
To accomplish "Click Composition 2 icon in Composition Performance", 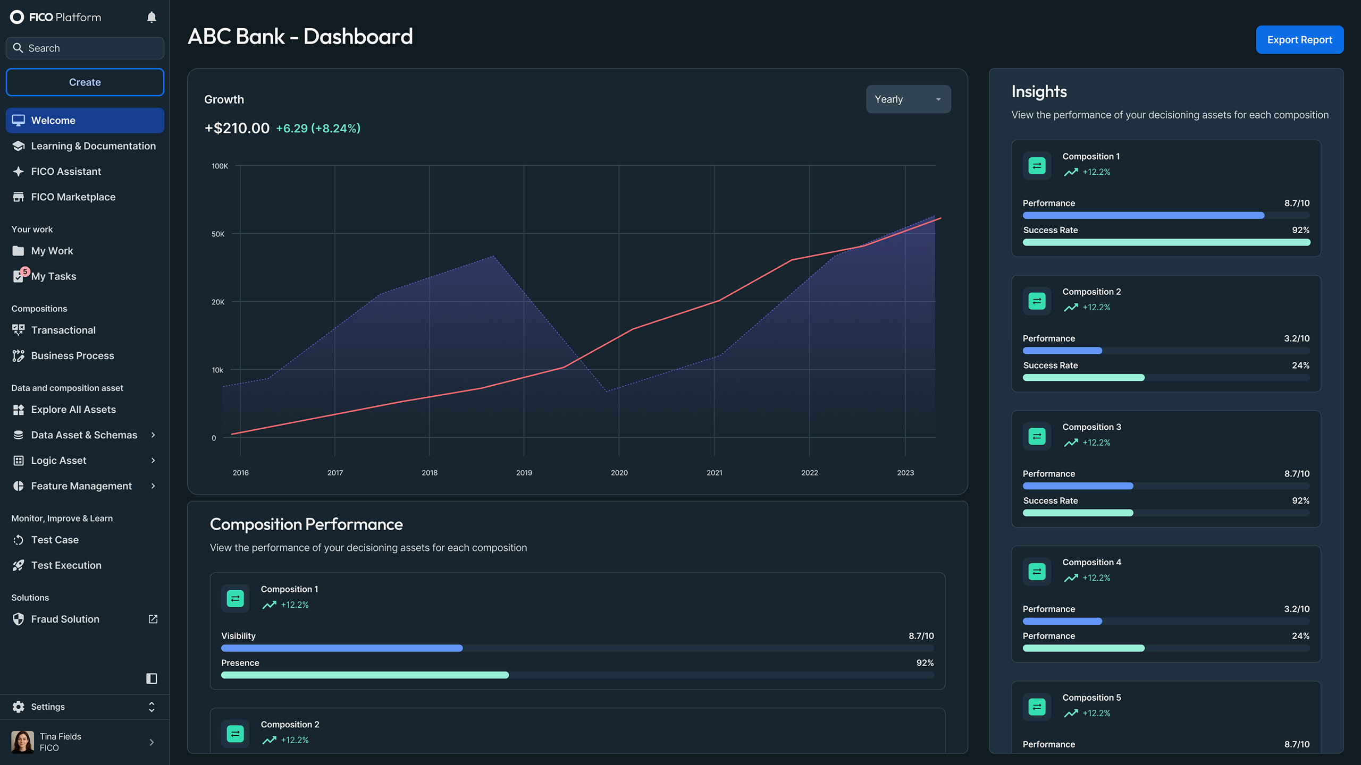I will tap(235, 734).
